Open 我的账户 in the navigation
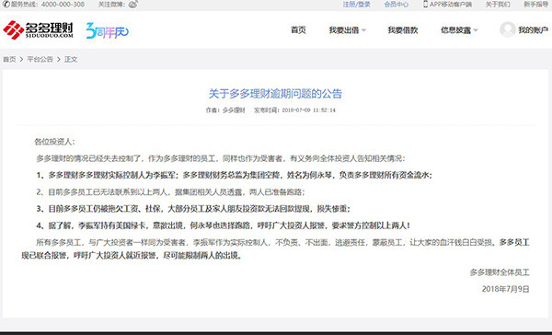The height and width of the screenshot is (335, 552). (x=533, y=30)
